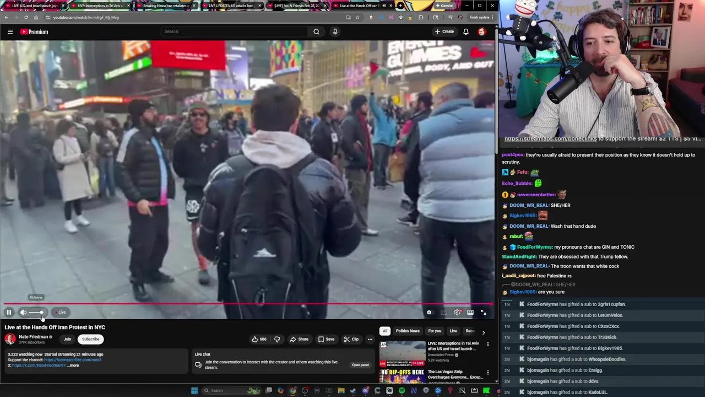Open the Nate Friedman channel name link
This screenshot has width=705, height=397.
click(33, 337)
